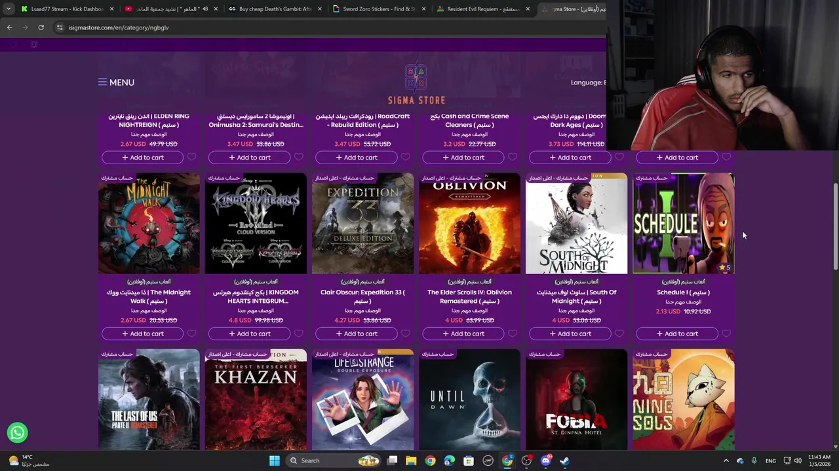Open WhatsApp chat bubble icon
The height and width of the screenshot is (471, 839).
point(18,432)
